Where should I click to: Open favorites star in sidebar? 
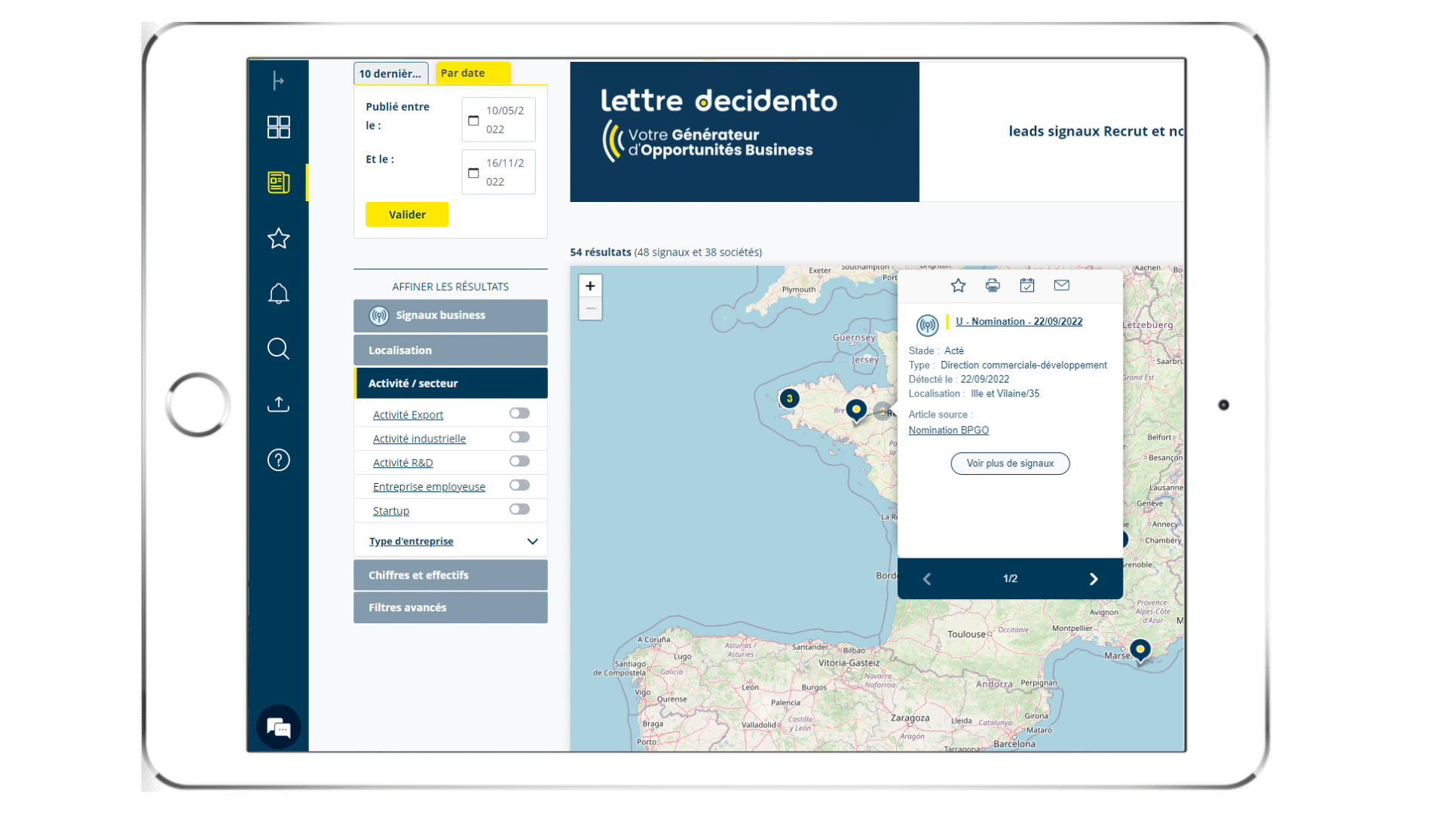tap(278, 238)
